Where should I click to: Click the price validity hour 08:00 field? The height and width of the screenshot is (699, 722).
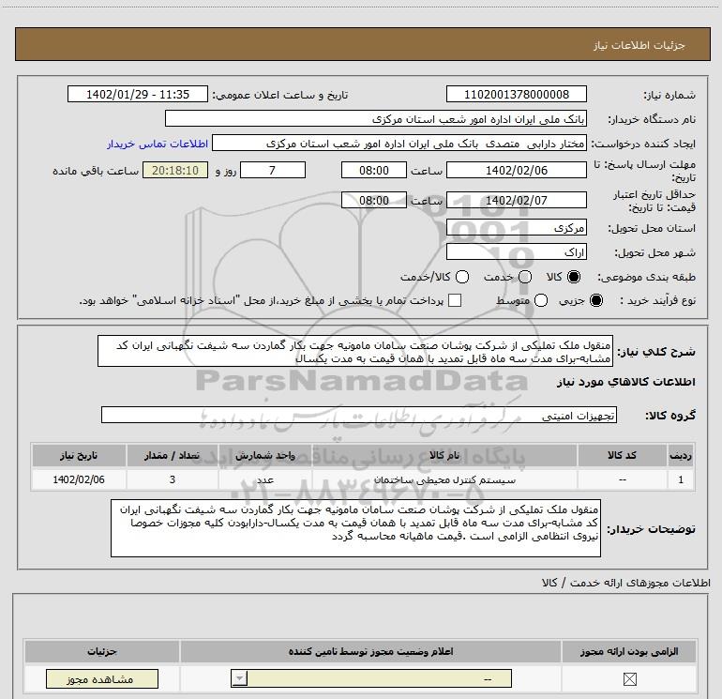click(374, 200)
